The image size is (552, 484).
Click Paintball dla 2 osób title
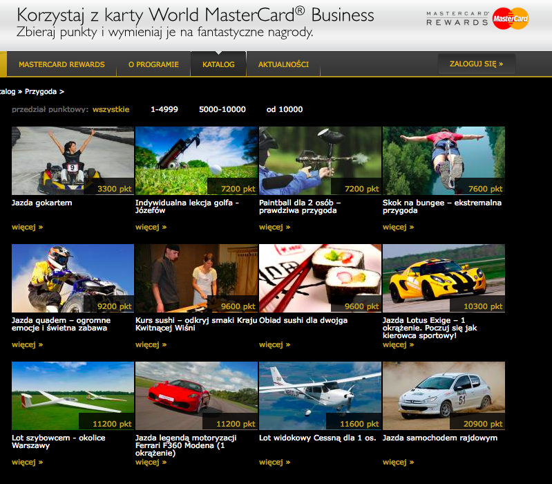300,207
